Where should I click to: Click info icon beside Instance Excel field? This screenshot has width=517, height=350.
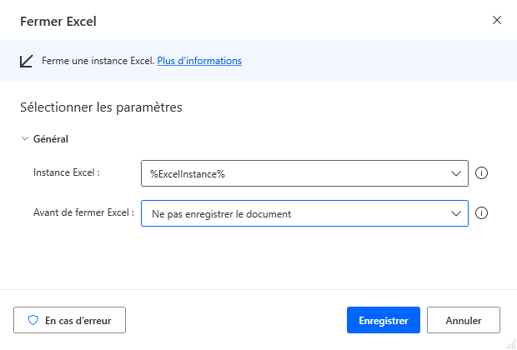[x=480, y=173]
